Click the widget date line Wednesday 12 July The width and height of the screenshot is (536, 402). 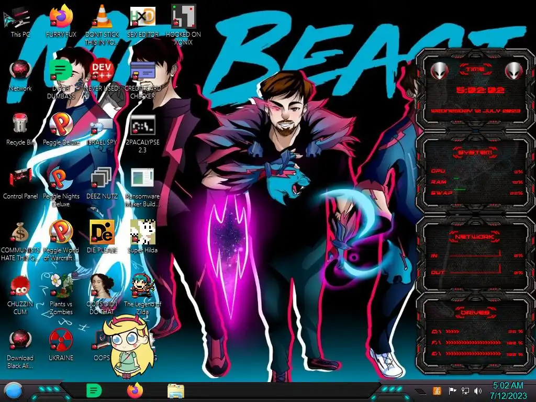[475, 111]
